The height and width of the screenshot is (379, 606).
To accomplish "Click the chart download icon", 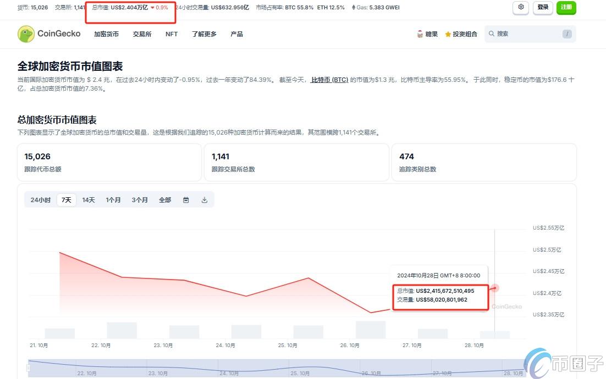I will click(x=204, y=200).
